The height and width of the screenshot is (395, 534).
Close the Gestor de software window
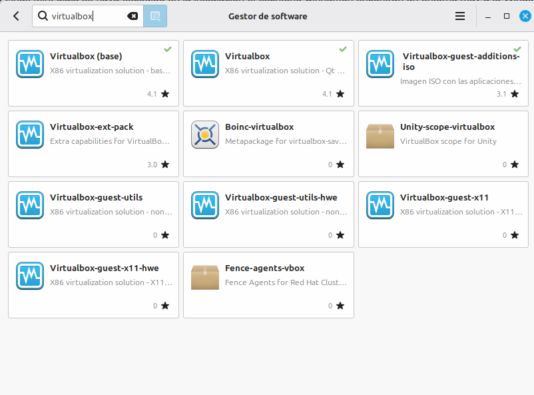click(x=525, y=16)
